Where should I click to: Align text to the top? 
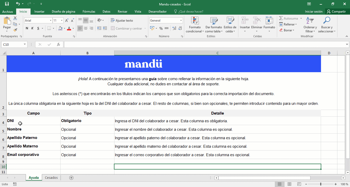[80, 20]
